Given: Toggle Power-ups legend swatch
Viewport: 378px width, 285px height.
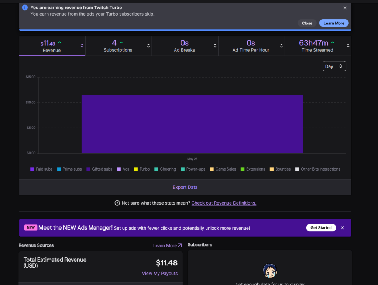Looking at the screenshot, I should click(x=182, y=169).
